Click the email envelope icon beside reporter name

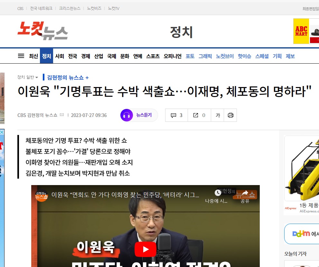click(62, 115)
